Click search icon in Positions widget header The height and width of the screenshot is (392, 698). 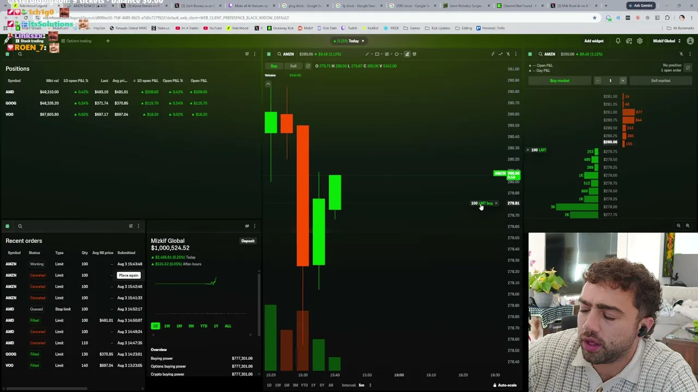(x=20, y=54)
